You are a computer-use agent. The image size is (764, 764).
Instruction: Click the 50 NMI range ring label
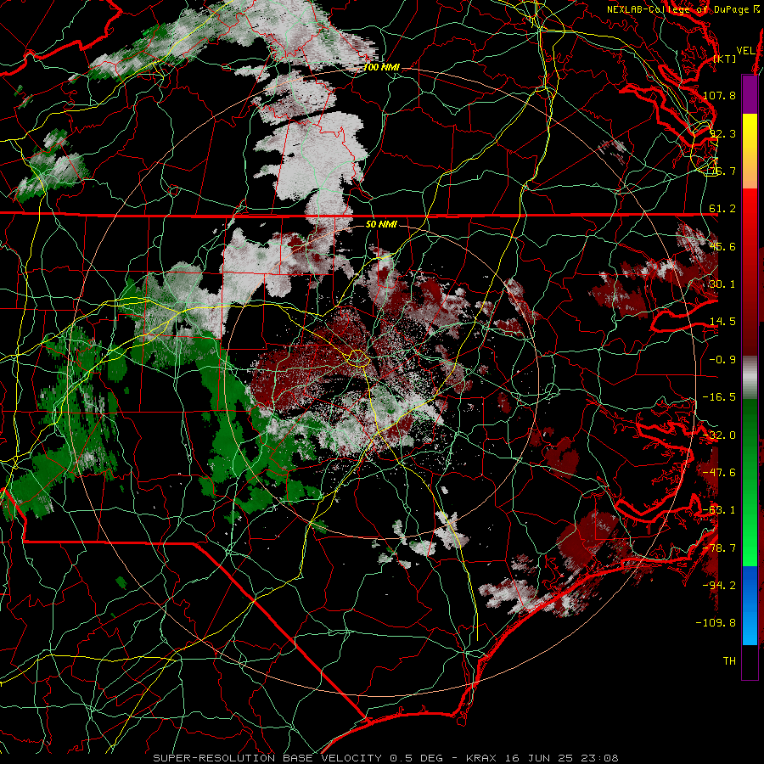click(381, 225)
